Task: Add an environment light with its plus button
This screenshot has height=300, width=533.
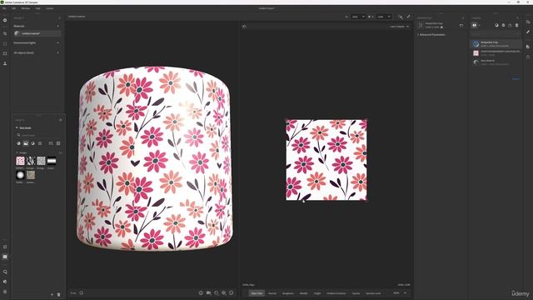Action: [57, 42]
